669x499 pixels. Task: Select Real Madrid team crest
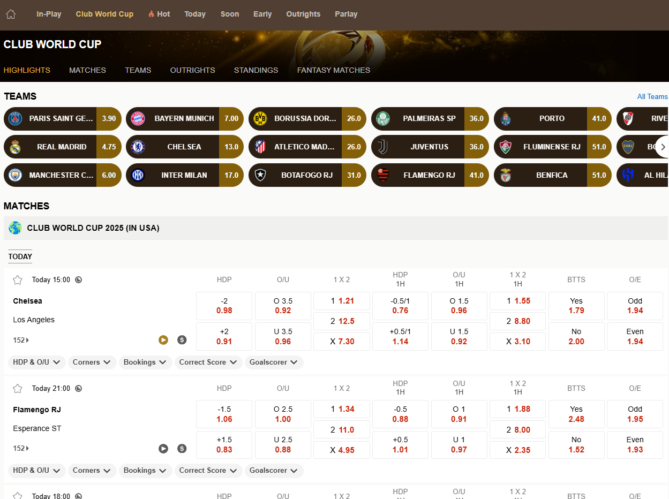click(x=16, y=147)
